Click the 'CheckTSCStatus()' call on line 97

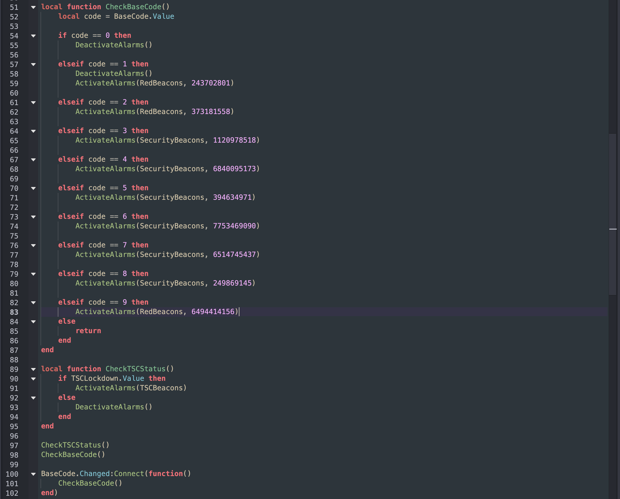[x=75, y=445]
